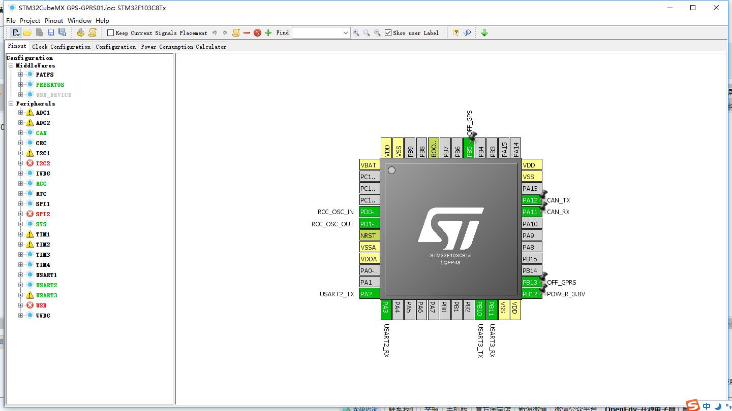Select the USART1 peripheral label
Screen dimensions: 732x411
point(46,275)
